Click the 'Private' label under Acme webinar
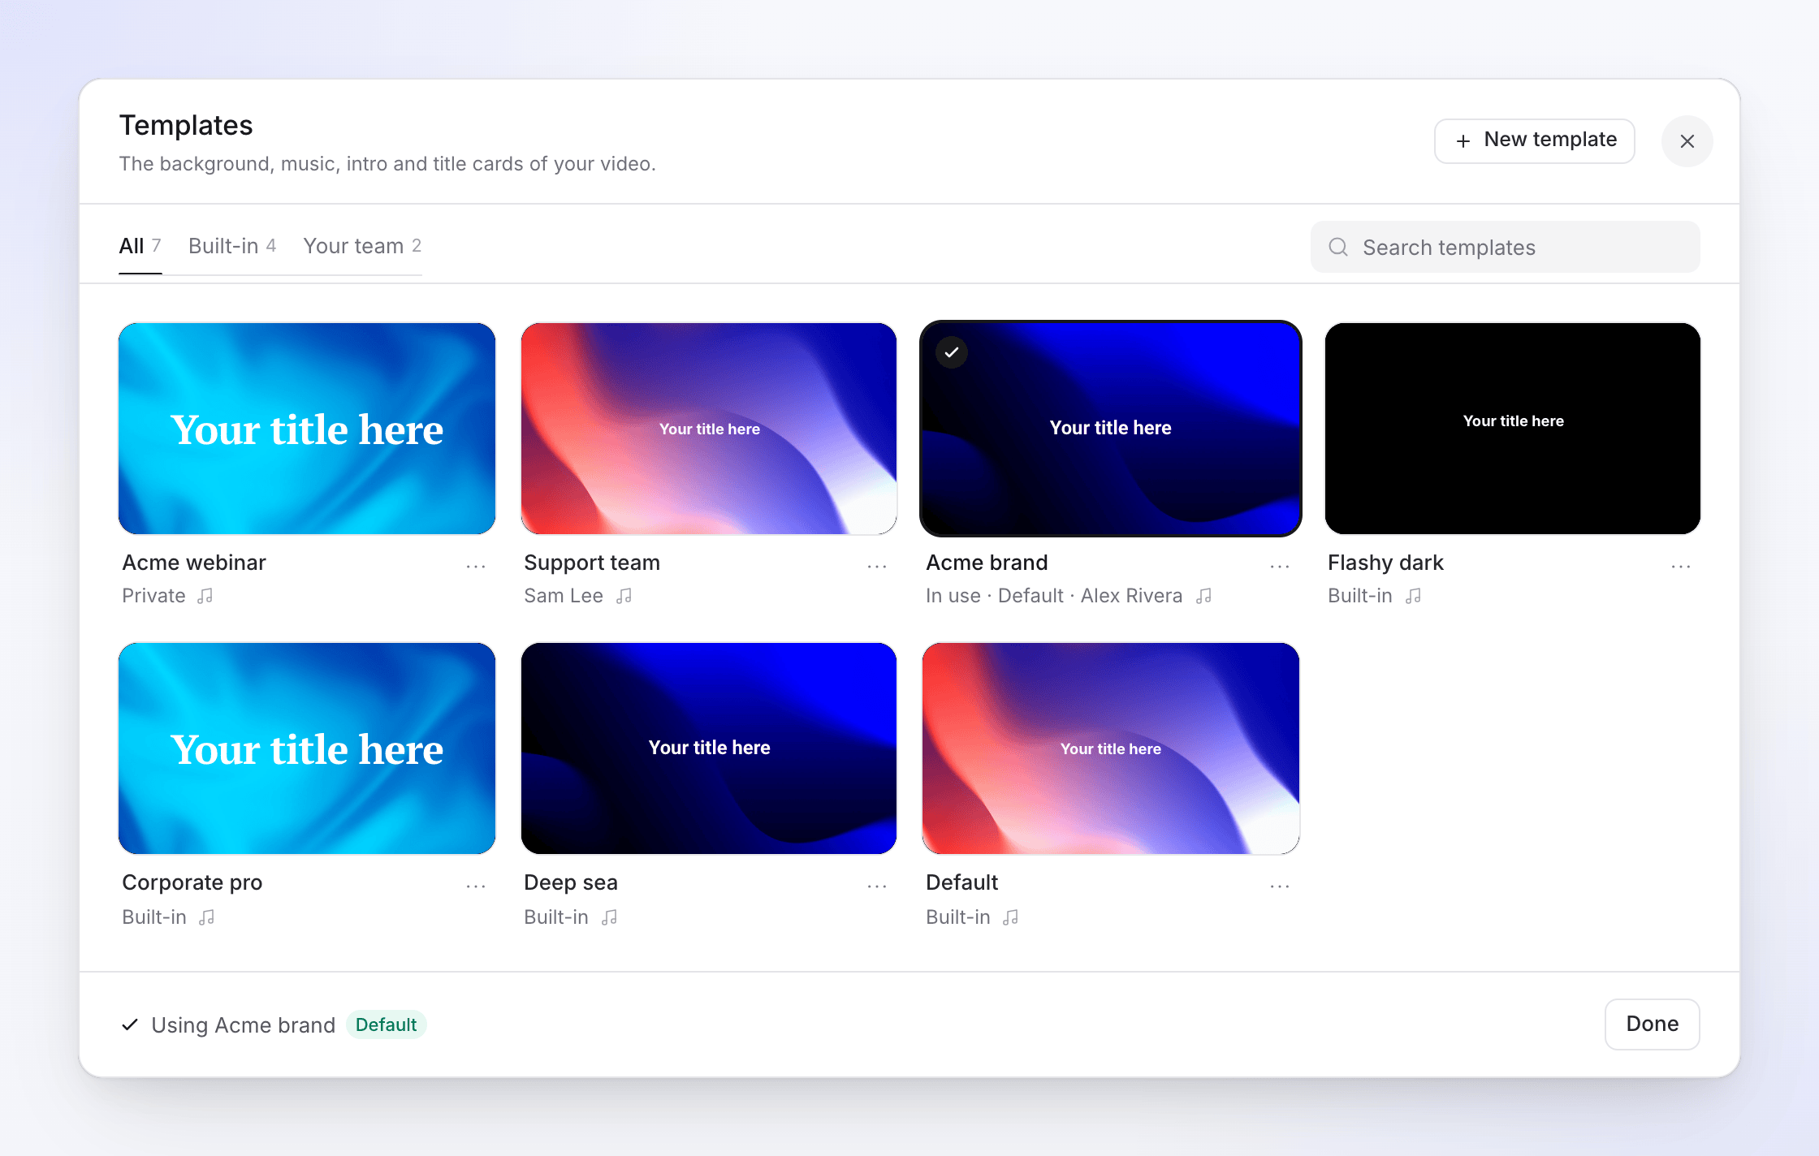Viewport: 1819px width, 1156px height. tap(153, 596)
